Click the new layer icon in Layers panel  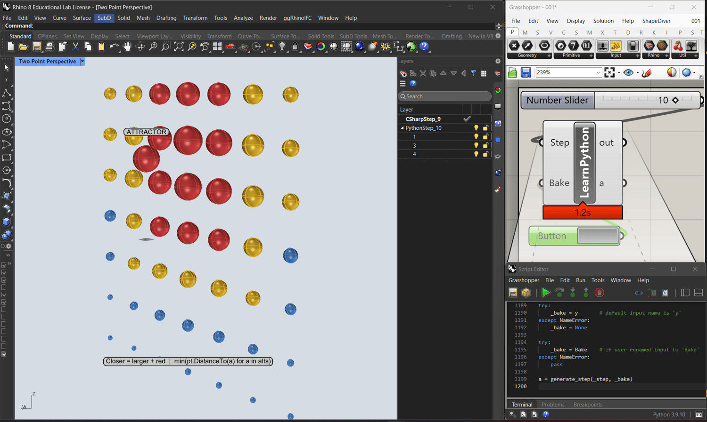point(403,73)
